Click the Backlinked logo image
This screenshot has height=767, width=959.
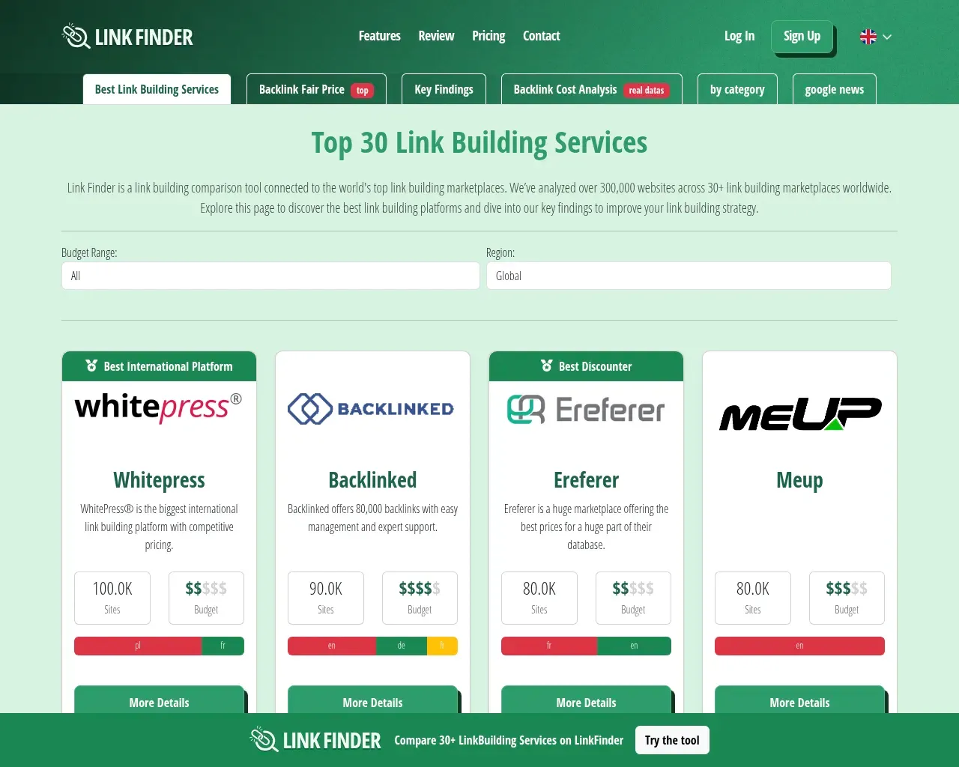pyautogui.click(x=372, y=409)
